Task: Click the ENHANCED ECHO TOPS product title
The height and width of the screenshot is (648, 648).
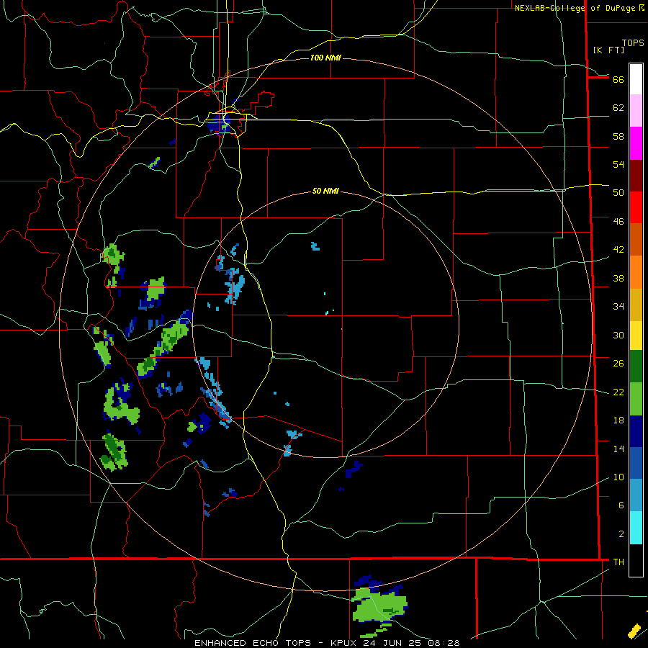Action: 253,643
